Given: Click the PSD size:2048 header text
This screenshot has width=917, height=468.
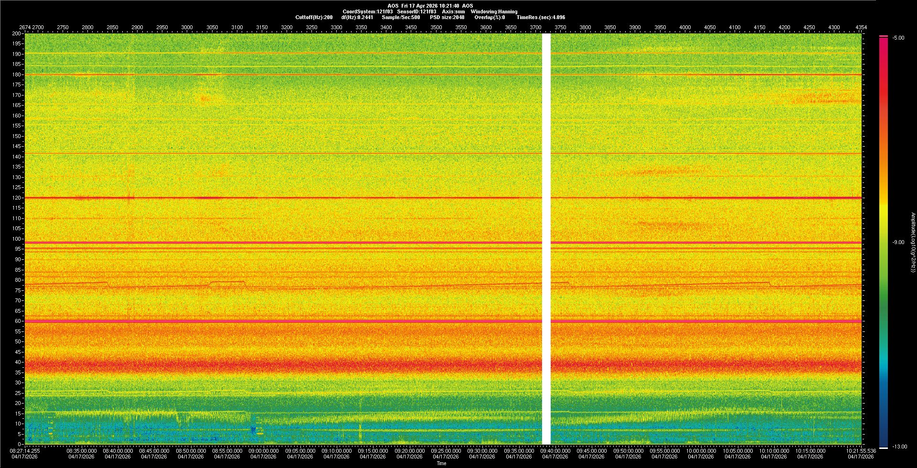Looking at the screenshot, I should pos(447,17).
